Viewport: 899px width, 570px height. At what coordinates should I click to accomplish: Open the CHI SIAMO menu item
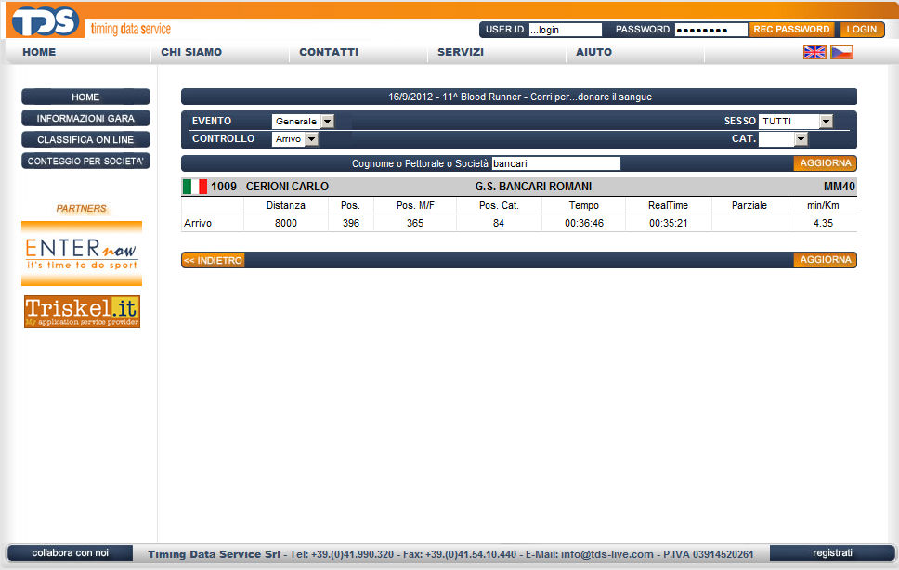pos(191,52)
